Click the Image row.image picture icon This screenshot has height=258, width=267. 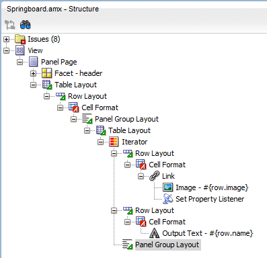coord(168,187)
